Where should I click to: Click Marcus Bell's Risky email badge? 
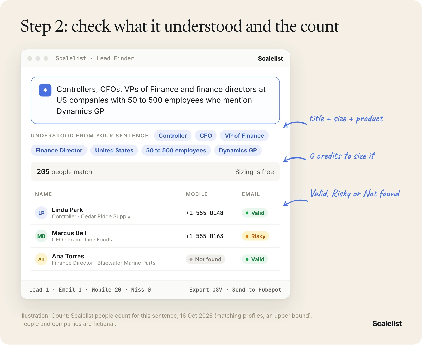255,236
